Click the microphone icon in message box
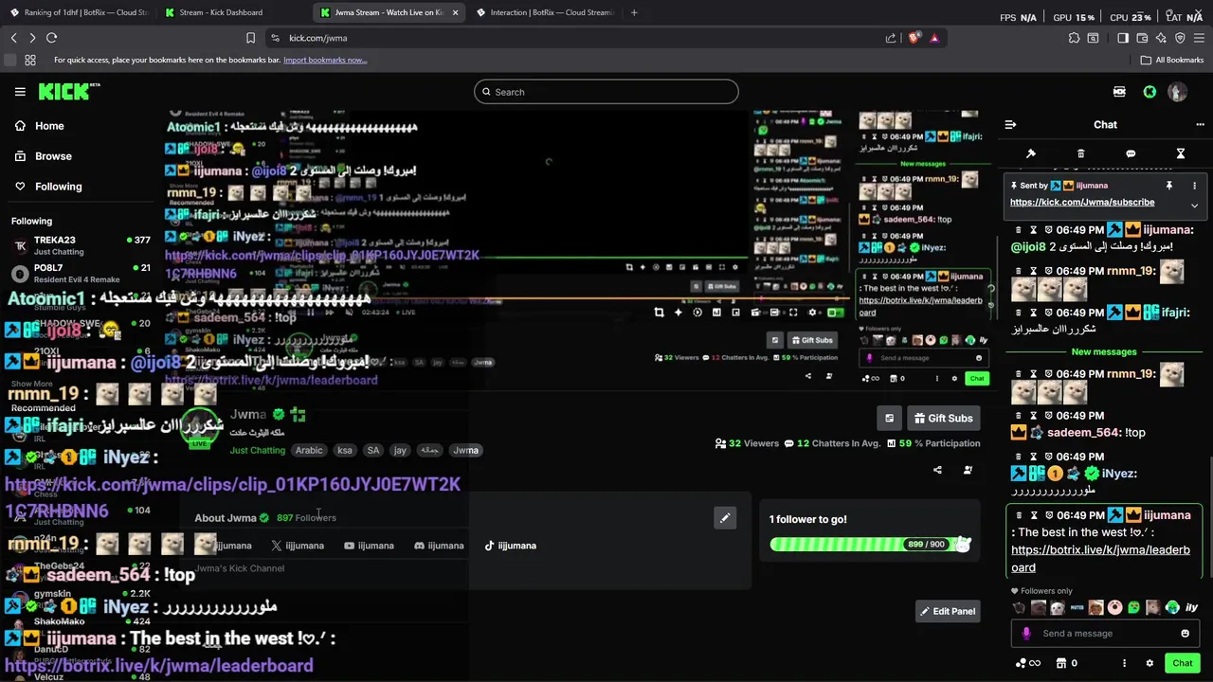 (x=1026, y=634)
